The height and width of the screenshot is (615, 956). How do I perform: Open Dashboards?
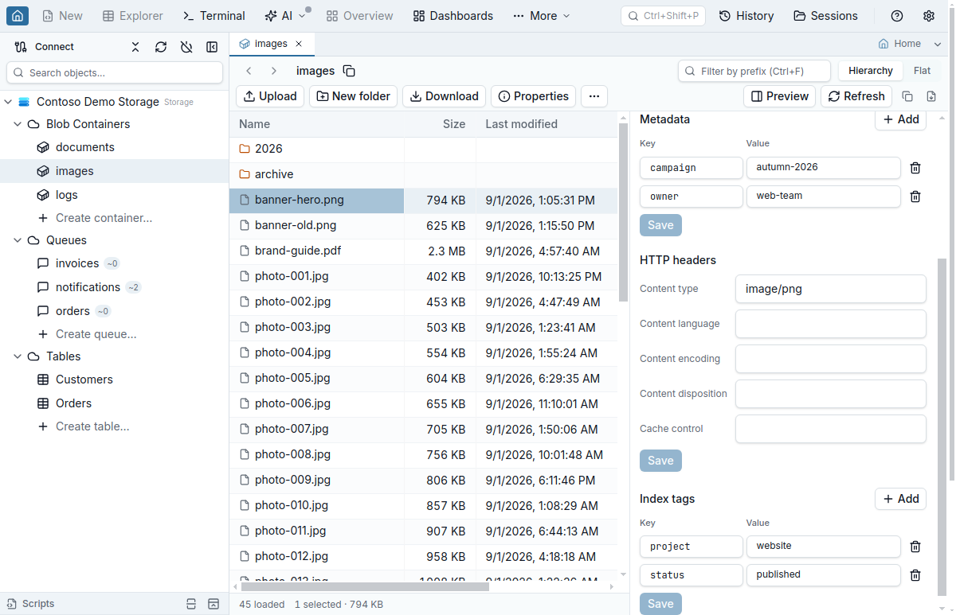[453, 16]
